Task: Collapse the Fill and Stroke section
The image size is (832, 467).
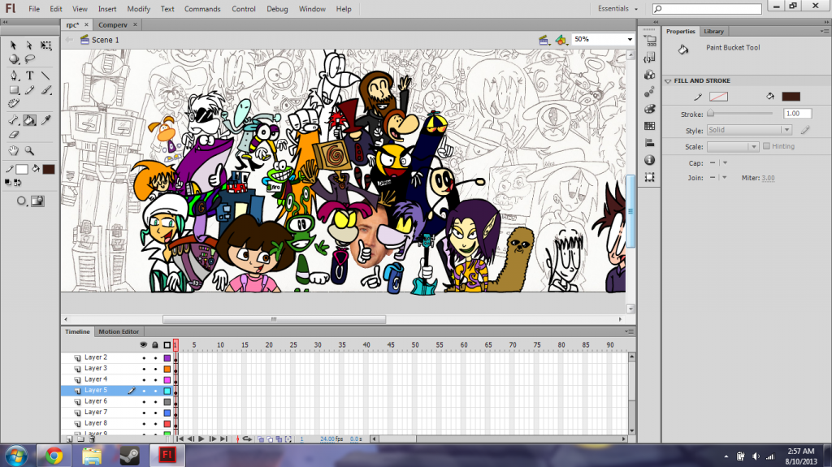Action: 668,81
